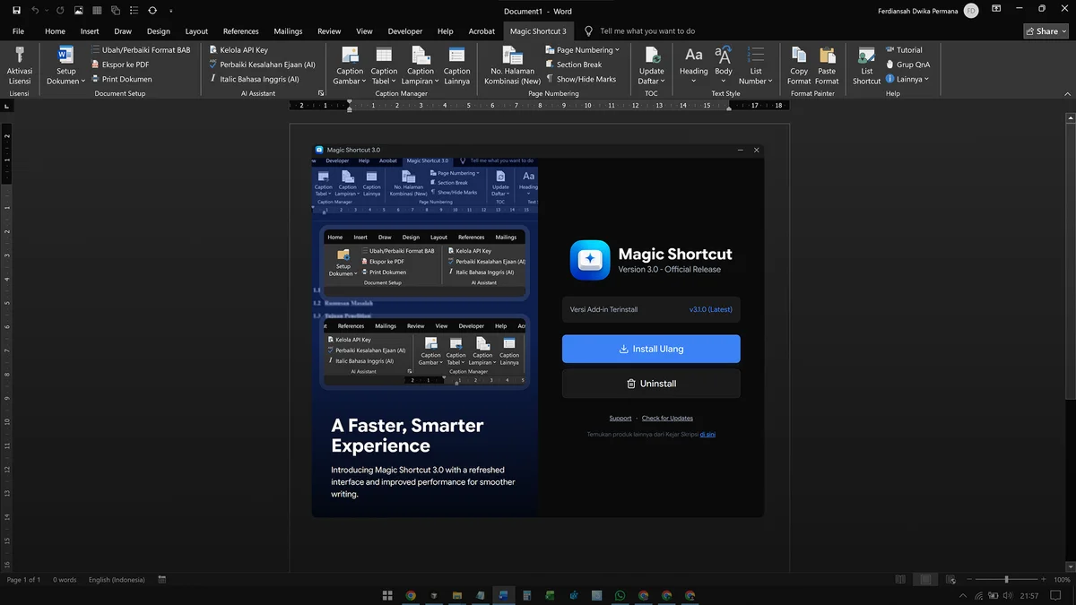The image size is (1076, 605).
Task: Click Paste Format icon
Action: [x=827, y=55]
